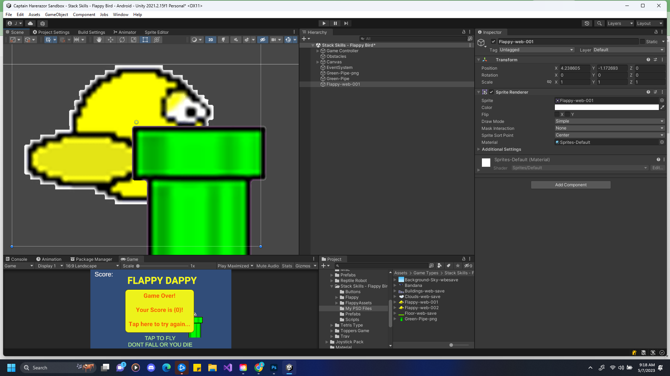Select the Hand view tool

pos(99,40)
